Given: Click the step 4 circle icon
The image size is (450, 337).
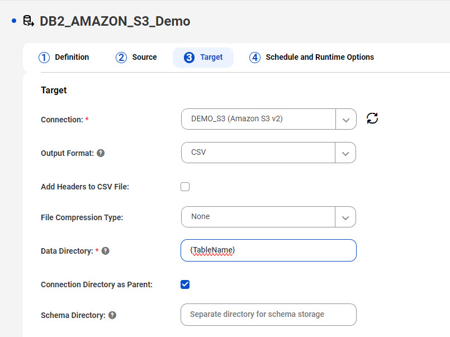Looking at the screenshot, I should [x=255, y=58].
